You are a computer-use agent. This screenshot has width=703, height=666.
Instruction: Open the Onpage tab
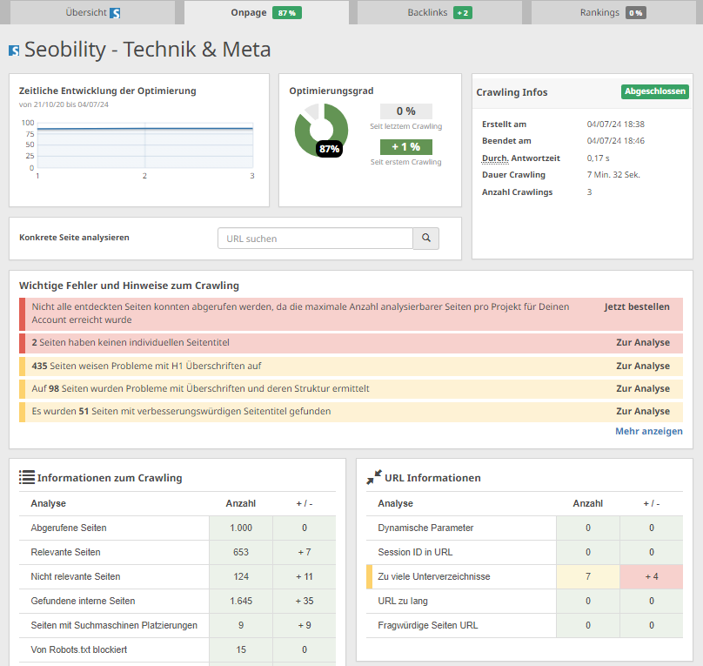point(266,12)
